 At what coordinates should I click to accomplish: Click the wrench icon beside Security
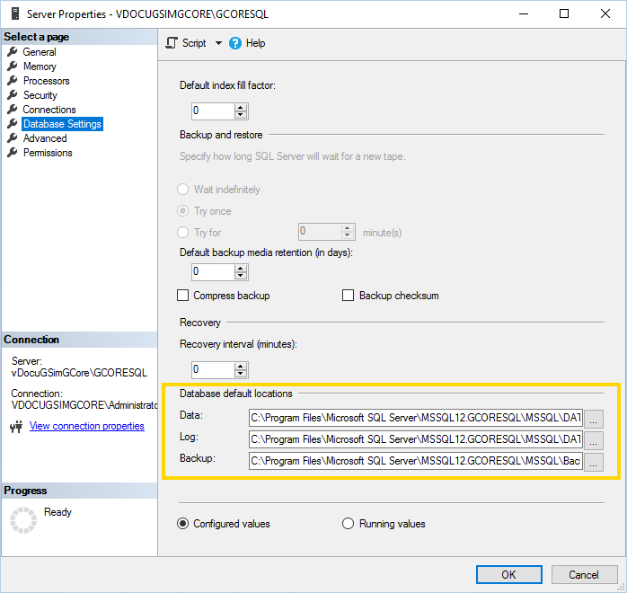(13, 95)
